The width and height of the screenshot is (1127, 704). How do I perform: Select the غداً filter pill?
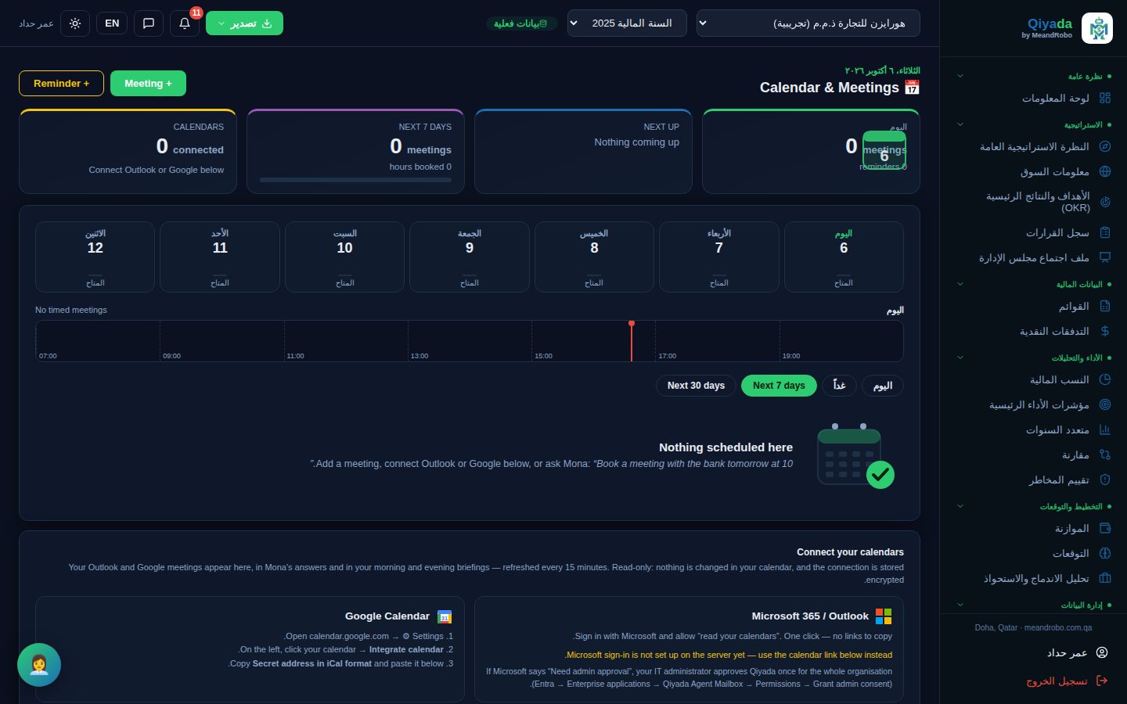[839, 386]
